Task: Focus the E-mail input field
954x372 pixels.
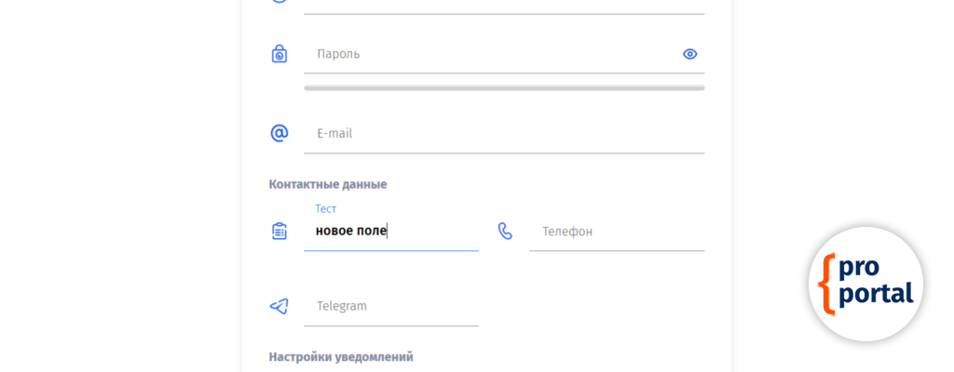Action: point(503,133)
